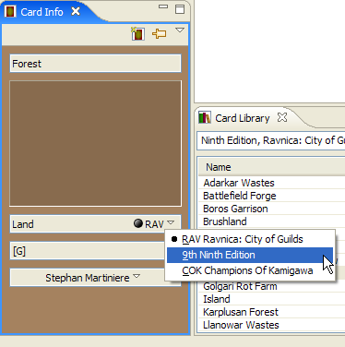
Task: Click the Land card type label
Action: pos(23,224)
